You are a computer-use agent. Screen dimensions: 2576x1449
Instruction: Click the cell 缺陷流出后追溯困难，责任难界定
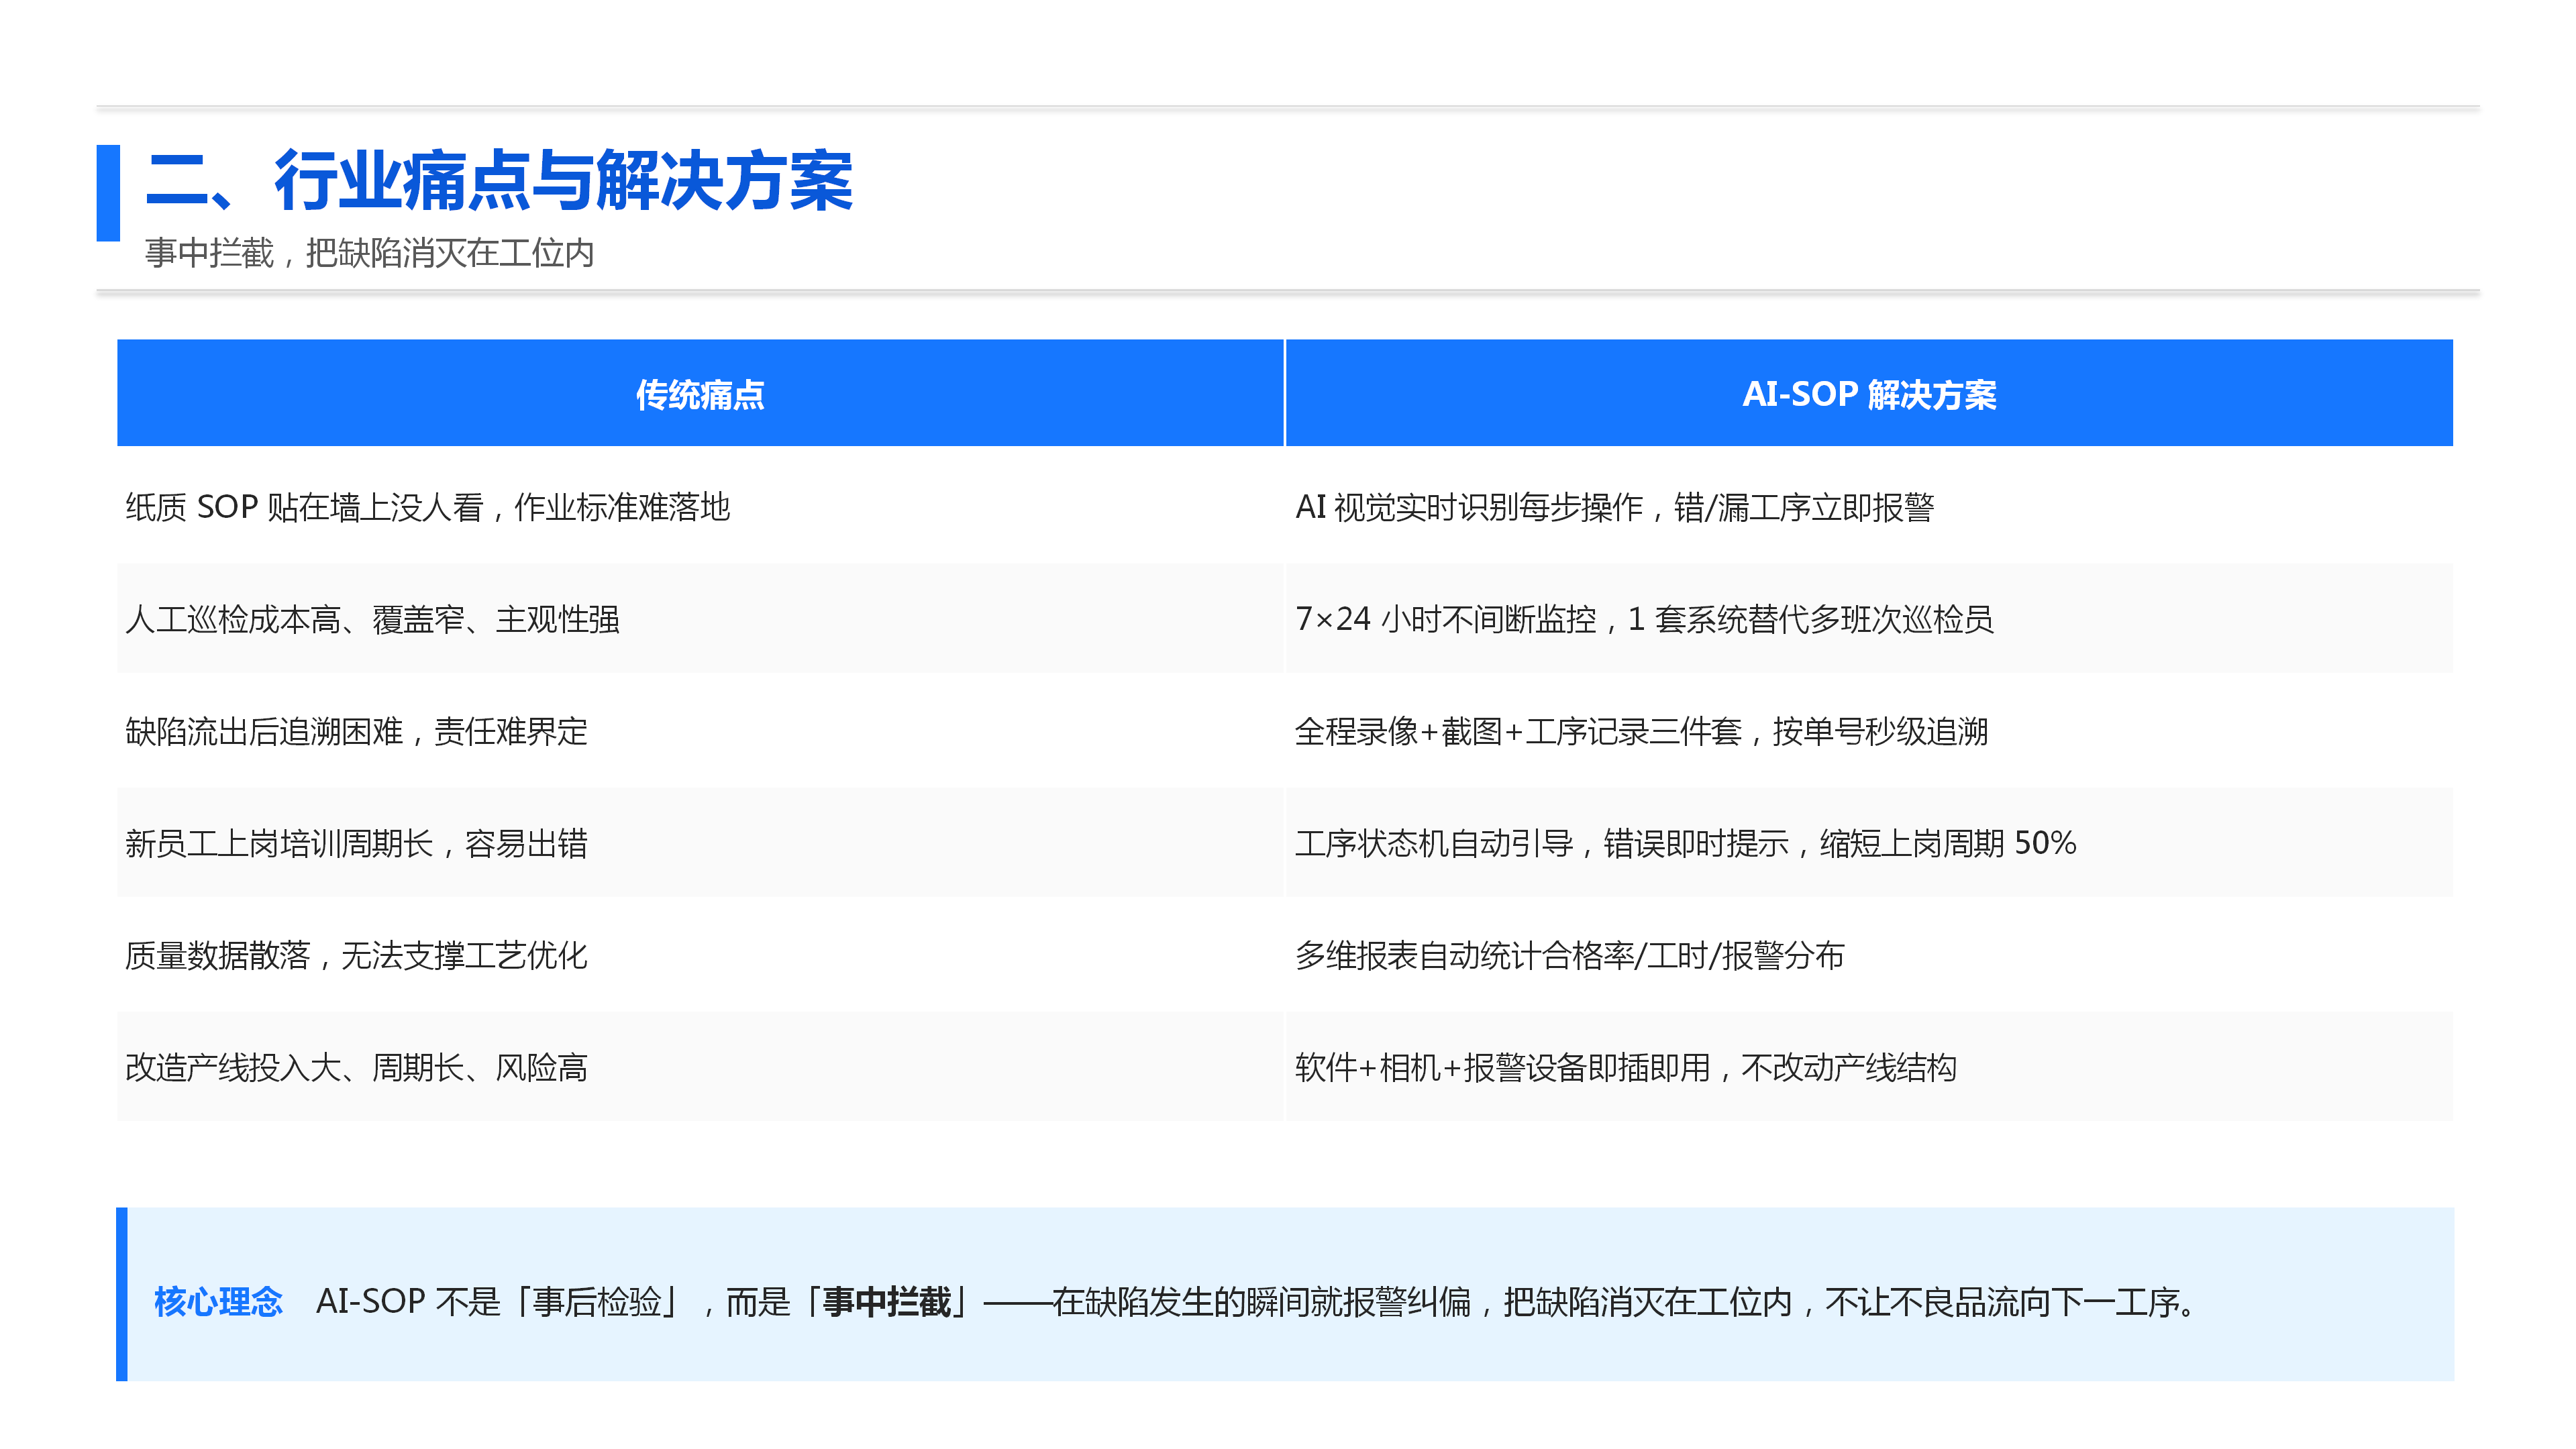click(700, 731)
